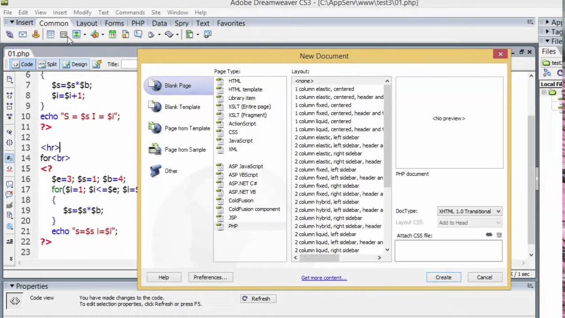Click the Attach Style Sheet link icon
This screenshot has width=565, height=318.
point(489,235)
